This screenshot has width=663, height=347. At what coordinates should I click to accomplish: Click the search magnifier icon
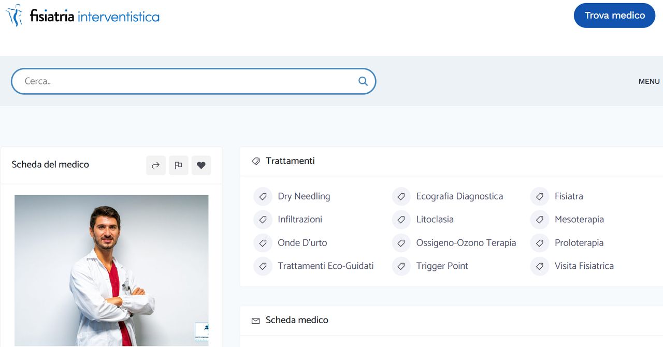point(363,81)
